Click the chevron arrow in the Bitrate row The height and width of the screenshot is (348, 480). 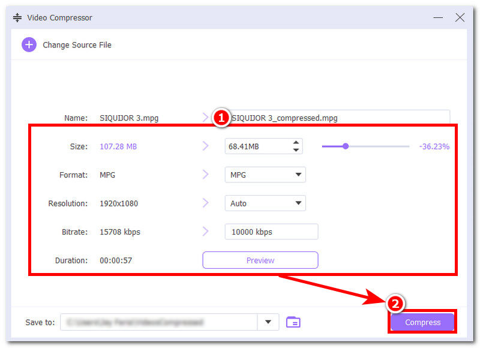(x=206, y=232)
